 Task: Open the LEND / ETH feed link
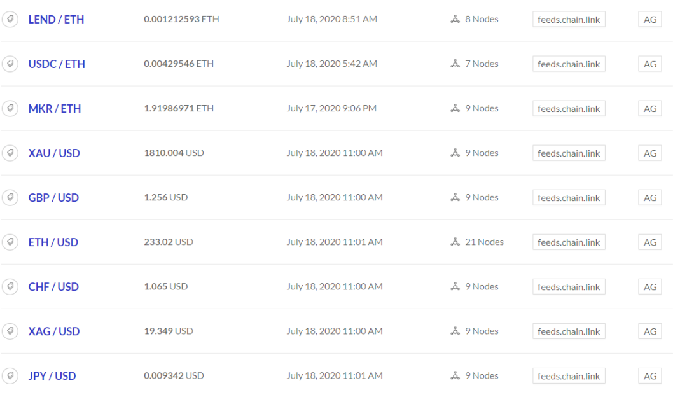(56, 20)
